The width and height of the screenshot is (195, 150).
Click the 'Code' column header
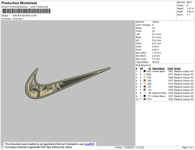click(170, 69)
